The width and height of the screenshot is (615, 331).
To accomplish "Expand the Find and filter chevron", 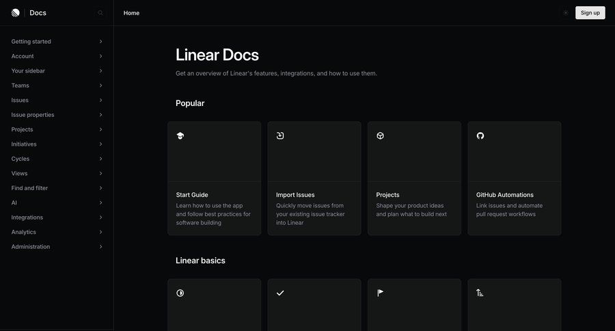I will pos(101,188).
